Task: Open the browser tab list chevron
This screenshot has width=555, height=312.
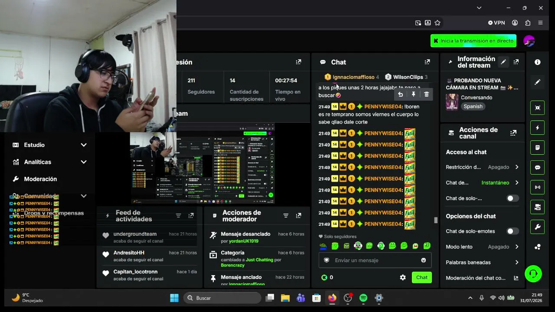Action: coord(479,8)
